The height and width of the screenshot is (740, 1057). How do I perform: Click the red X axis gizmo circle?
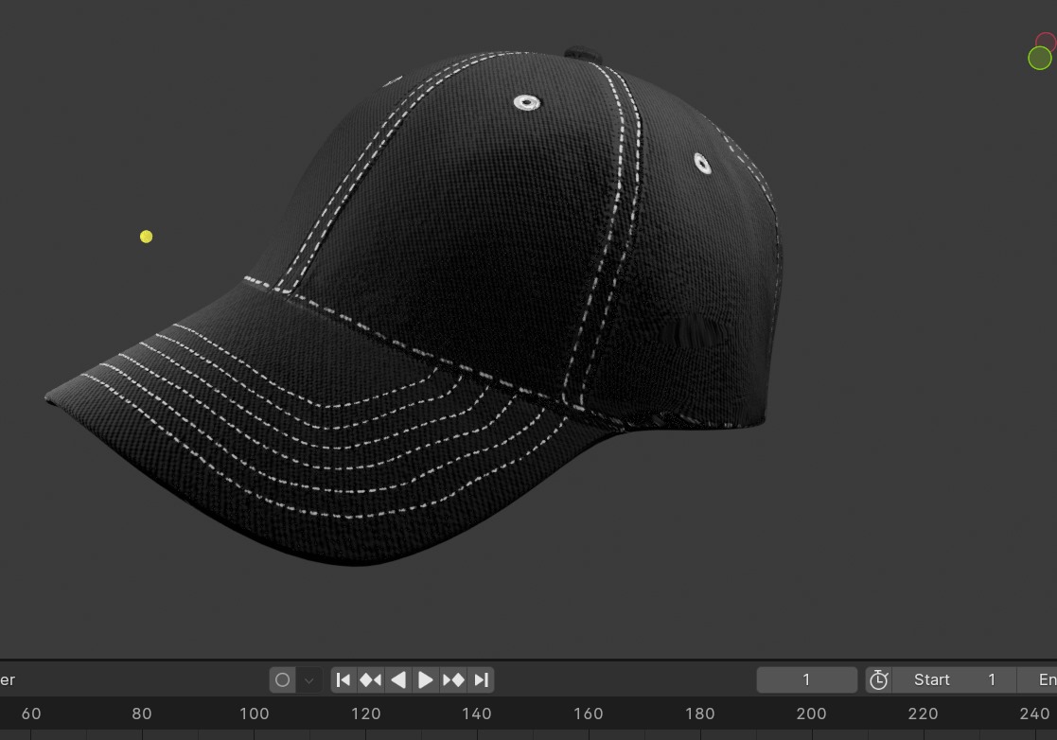1047,43
